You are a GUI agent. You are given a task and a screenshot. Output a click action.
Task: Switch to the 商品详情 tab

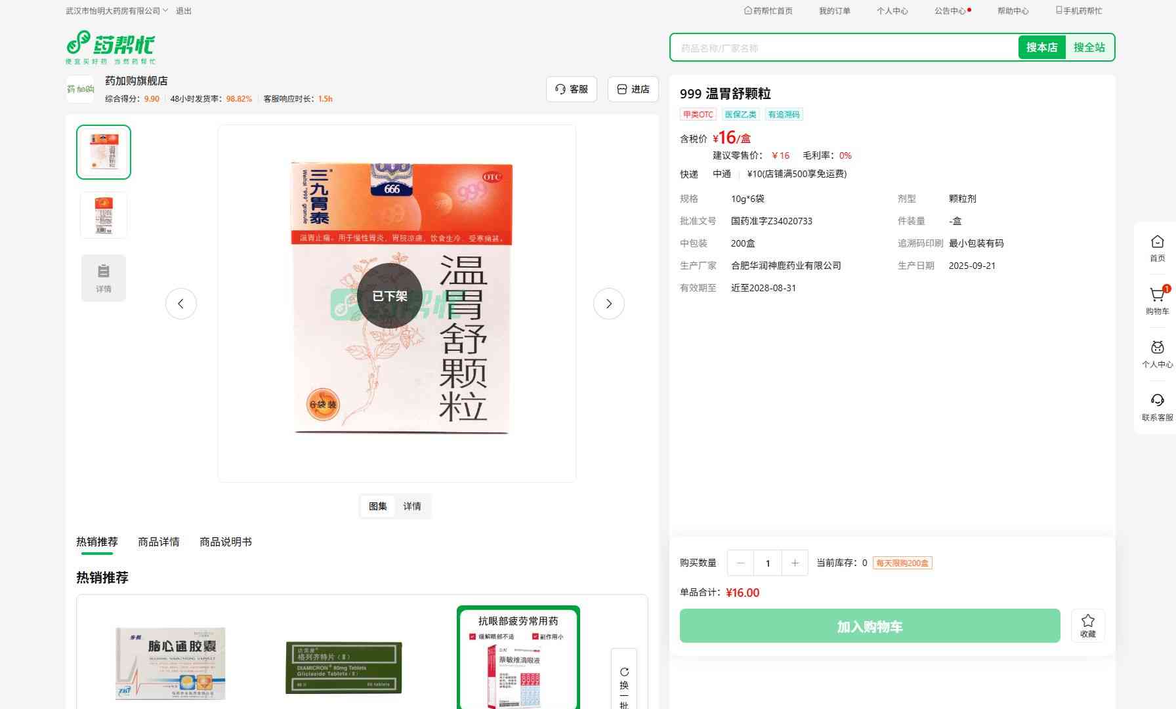click(158, 542)
